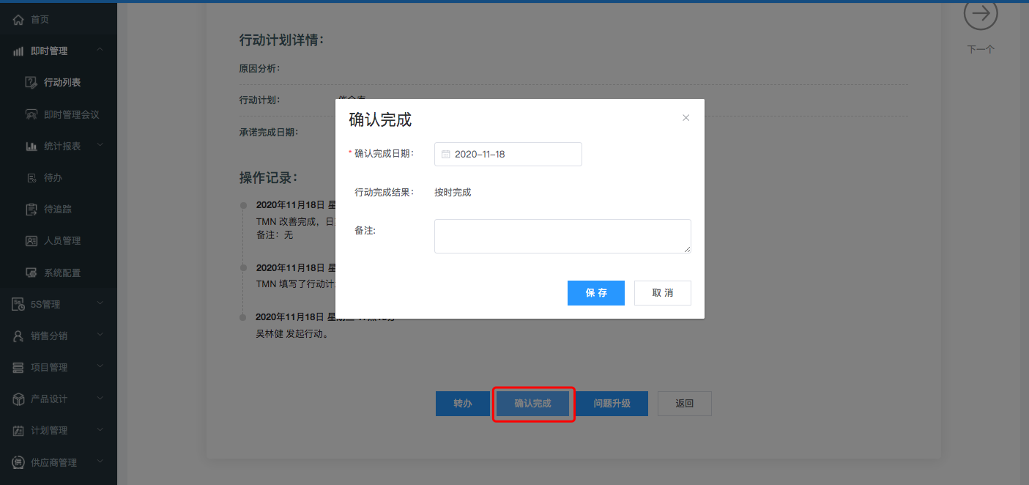Close the 确认完成 dialog with X
The image size is (1029, 485).
(x=686, y=118)
